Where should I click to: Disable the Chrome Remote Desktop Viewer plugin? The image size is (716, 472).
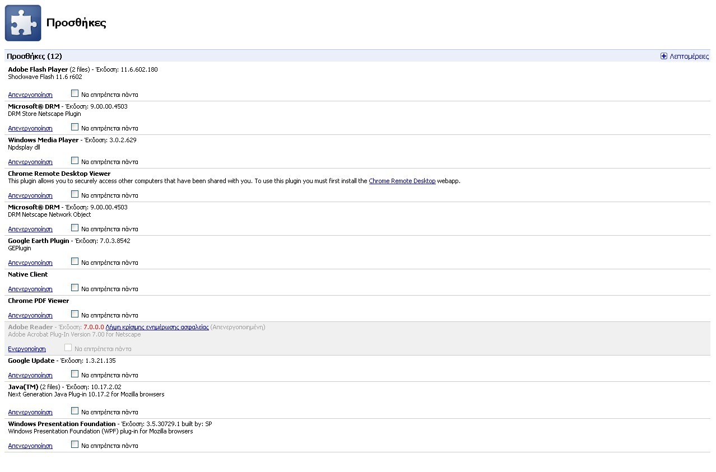coord(30,195)
